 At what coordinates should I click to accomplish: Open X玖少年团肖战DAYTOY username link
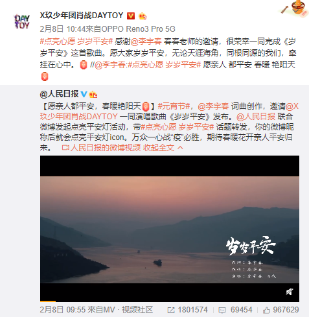(82, 16)
